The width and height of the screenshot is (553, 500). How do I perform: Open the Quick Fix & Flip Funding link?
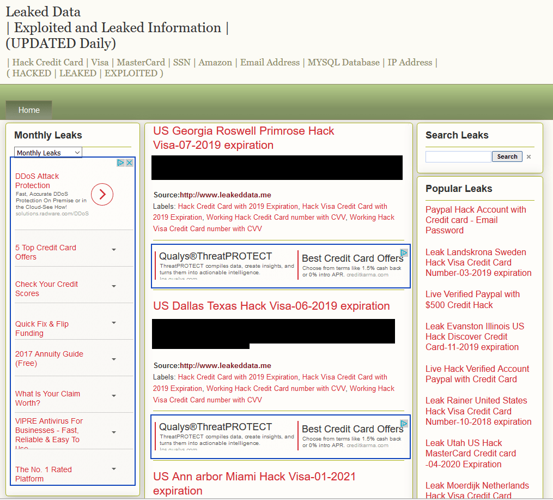[x=41, y=328]
